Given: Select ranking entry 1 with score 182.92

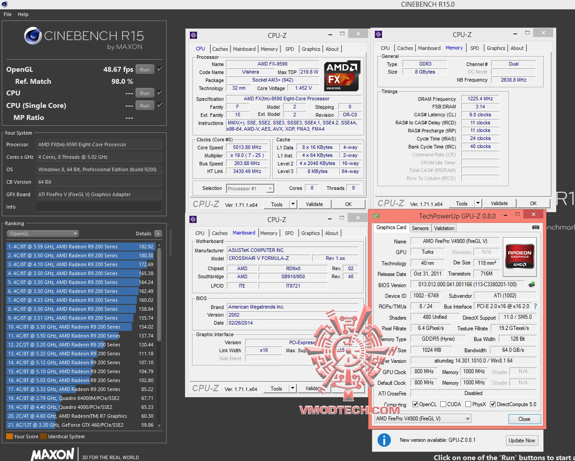Looking at the screenshot, I should point(81,247).
